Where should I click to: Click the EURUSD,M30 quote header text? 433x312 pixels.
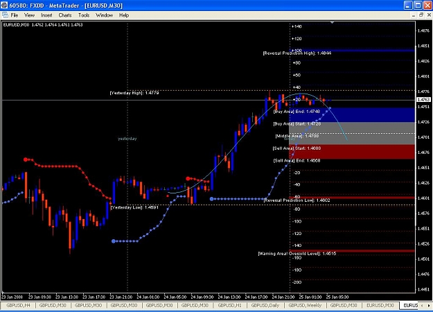click(43, 24)
